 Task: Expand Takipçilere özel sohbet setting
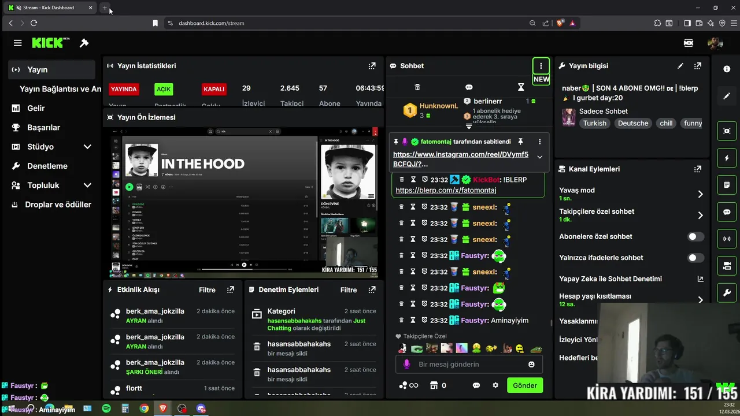pyautogui.click(x=700, y=216)
